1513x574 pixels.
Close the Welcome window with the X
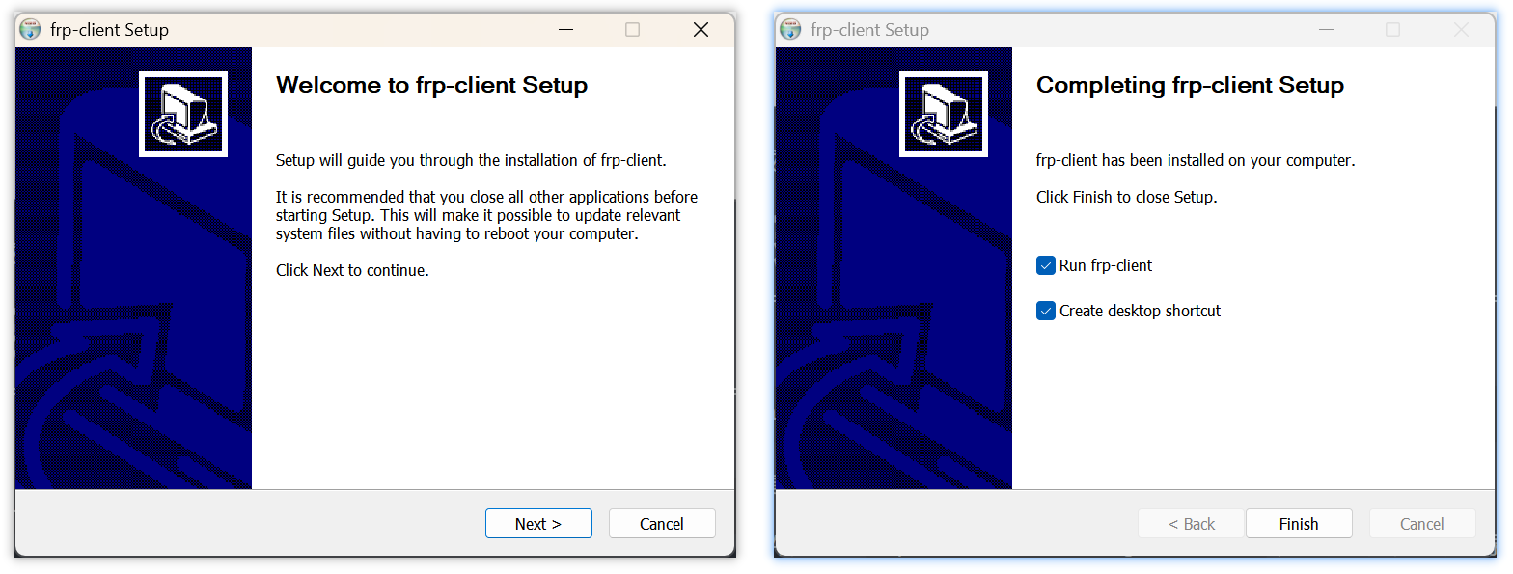[701, 30]
